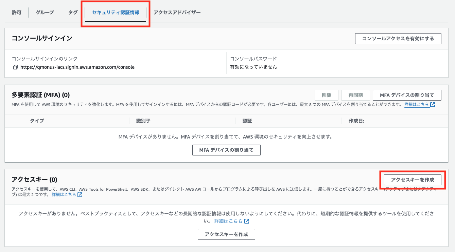Click アクセスキーを作成 in the access key header
The width and height of the screenshot is (455, 252).
click(413, 180)
